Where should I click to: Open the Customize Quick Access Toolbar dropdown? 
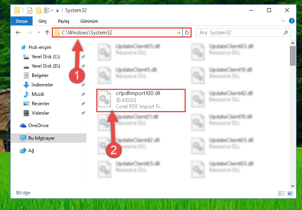click(x=57, y=11)
